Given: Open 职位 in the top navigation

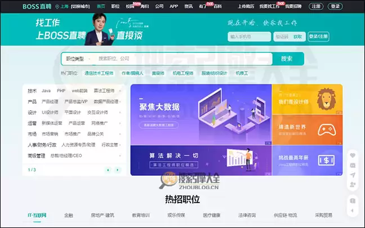Looking at the screenshot, I should [115, 7].
